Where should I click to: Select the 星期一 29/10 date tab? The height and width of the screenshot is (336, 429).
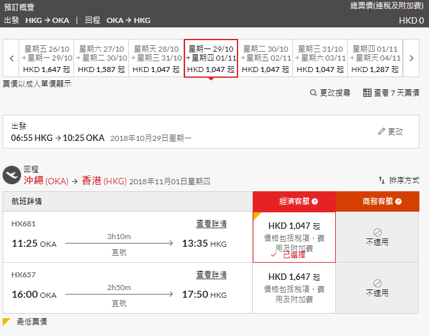click(x=211, y=58)
